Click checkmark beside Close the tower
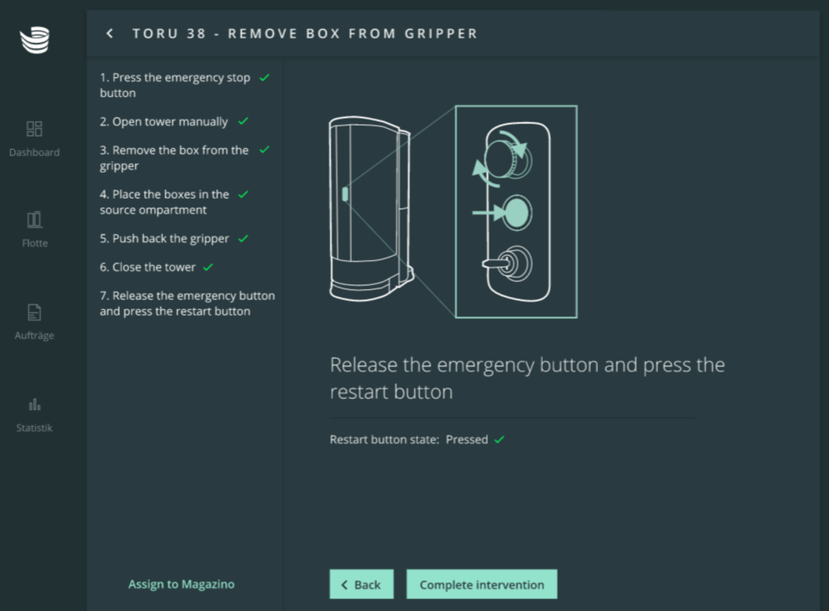 tap(208, 268)
